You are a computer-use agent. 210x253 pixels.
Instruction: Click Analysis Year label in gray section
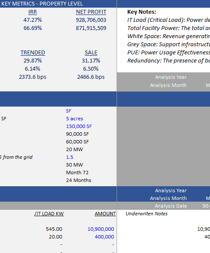click(171, 77)
